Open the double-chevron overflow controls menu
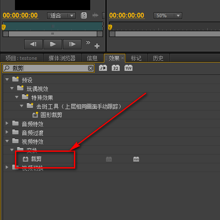Screen dimensions: 220x220 click(88, 42)
